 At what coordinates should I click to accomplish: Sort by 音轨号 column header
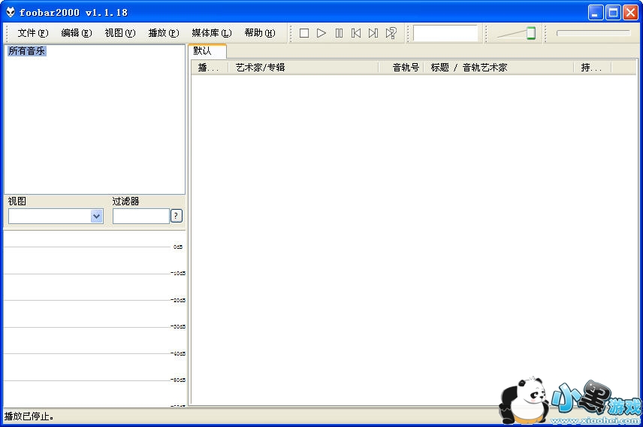click(401, 68)
